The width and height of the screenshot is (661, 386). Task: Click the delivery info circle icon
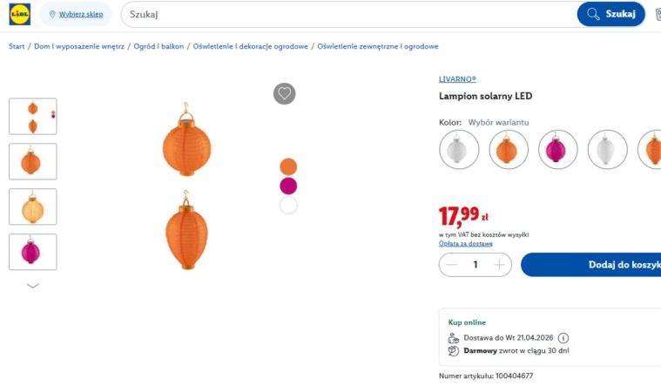pyautogui.click(x=563, y=338)
